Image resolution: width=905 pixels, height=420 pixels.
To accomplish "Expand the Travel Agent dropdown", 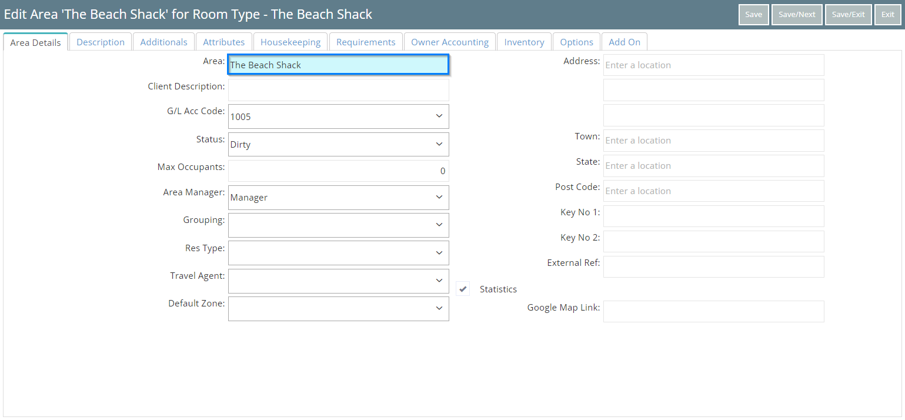I will [338, 281].
